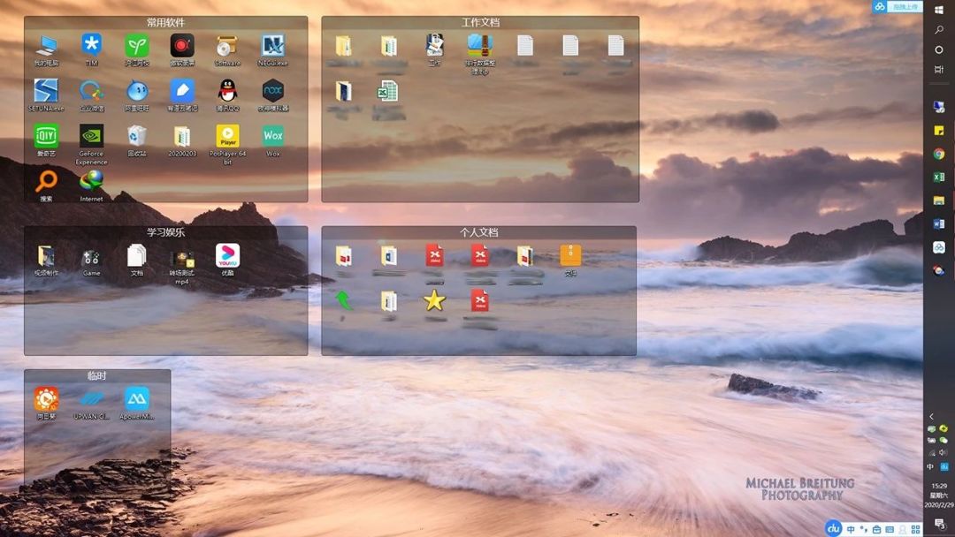Open the IME toolbar four-squares menu

pyautogui.click(x=915, y=530)
